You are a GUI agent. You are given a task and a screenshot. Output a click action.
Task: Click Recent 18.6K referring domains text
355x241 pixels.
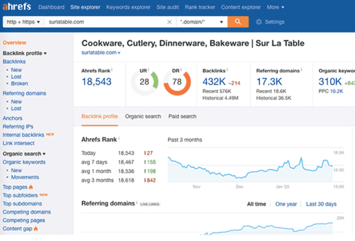(x=271, y=91)
